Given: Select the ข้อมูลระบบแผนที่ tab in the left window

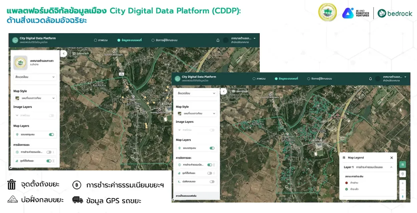Looking at the screenshot, I should click(130, 40).
